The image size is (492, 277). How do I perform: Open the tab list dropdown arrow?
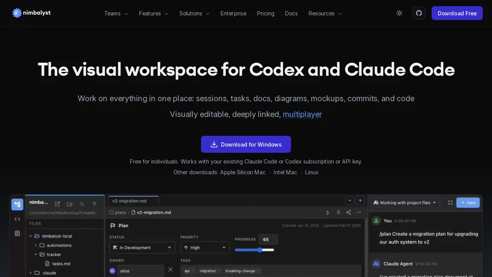pyautogui.click(x=350, y=200)
